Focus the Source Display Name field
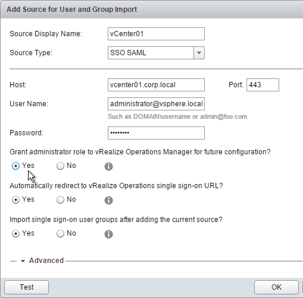The image size is (303, 298). click(156, 34)
